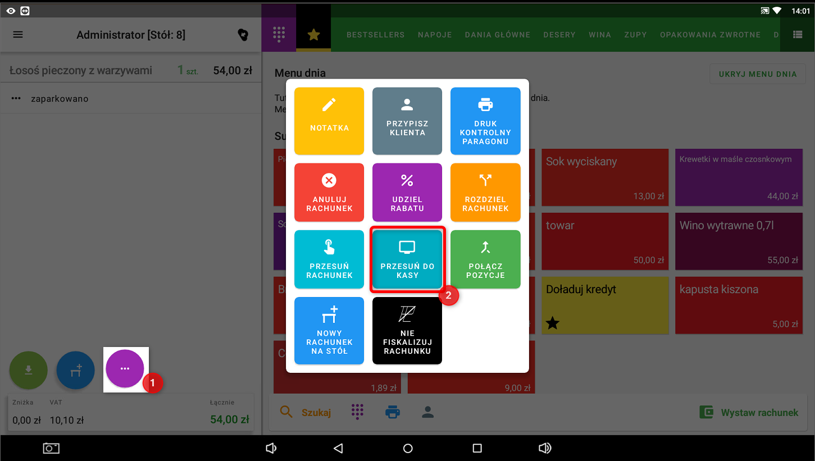
Task: Choose Przypisz klienta option
Action: click(407, 121)
